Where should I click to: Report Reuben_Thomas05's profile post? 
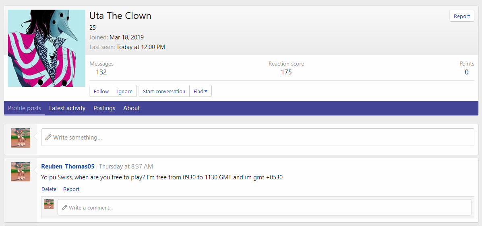[x=71, y=189]
